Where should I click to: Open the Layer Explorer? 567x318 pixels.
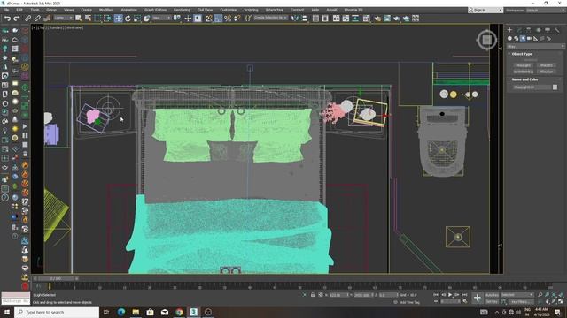pos(325,19)
